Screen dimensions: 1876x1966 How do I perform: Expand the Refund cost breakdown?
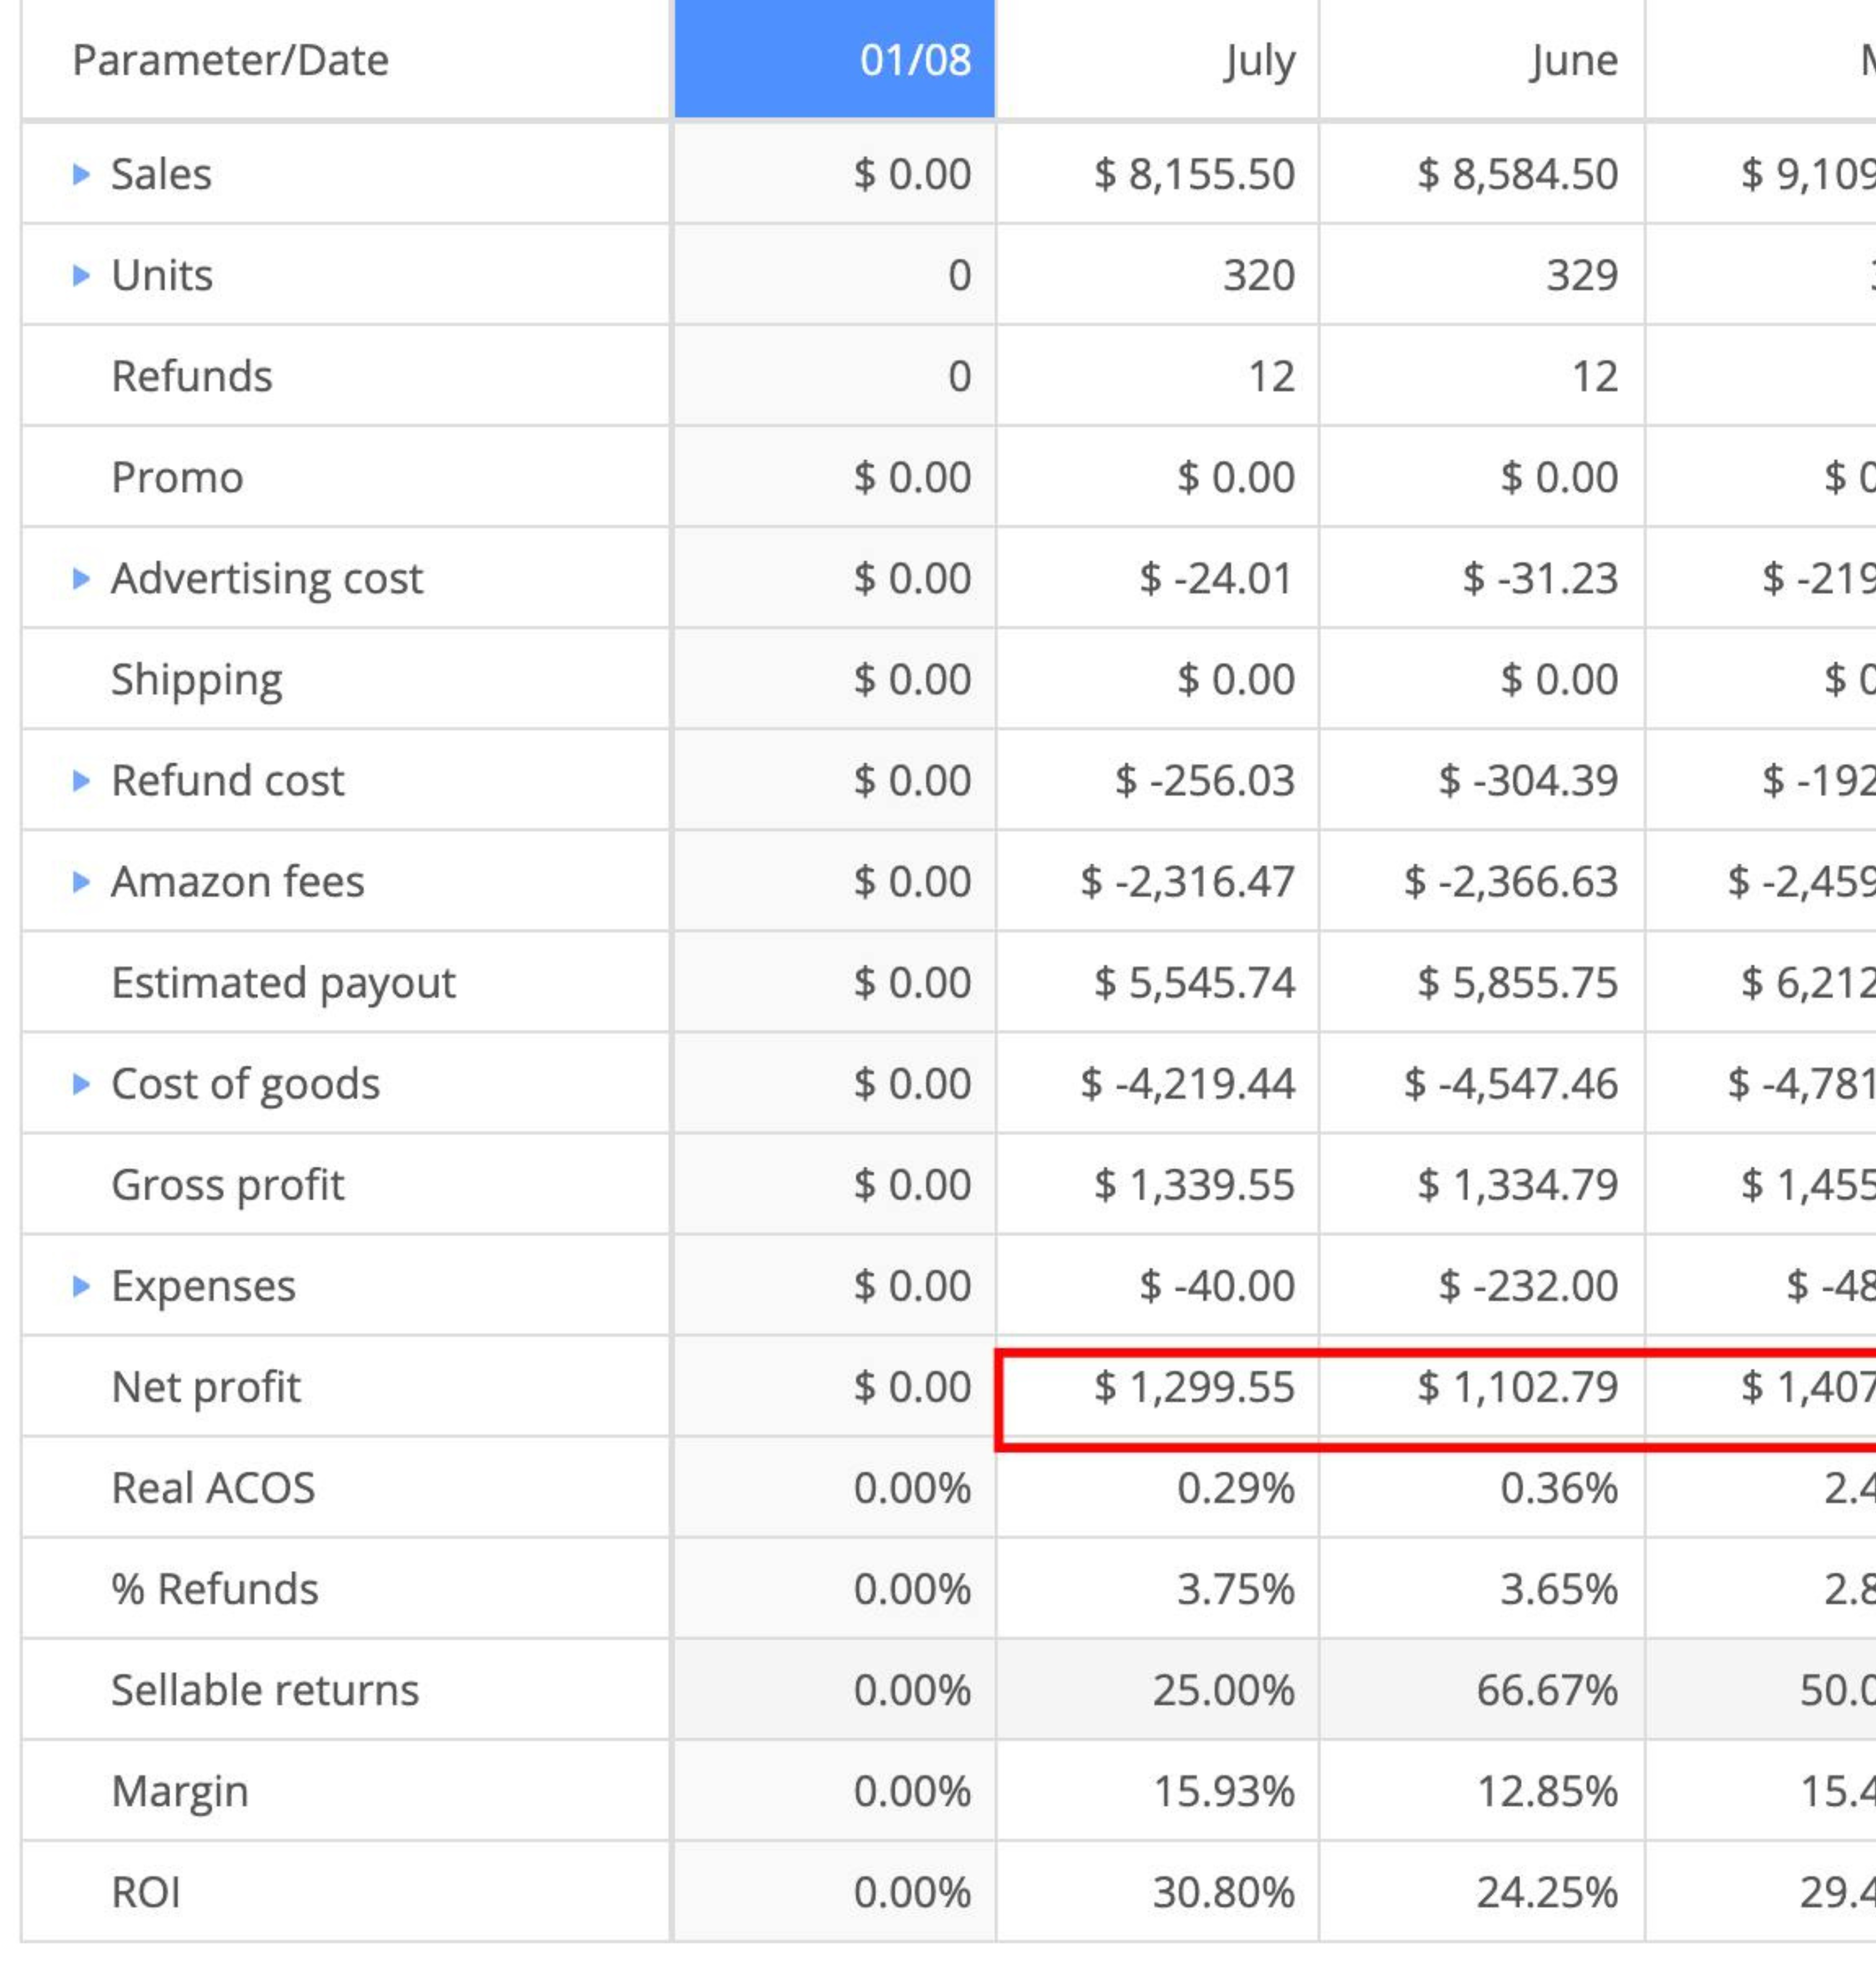(x=81, y=781)
